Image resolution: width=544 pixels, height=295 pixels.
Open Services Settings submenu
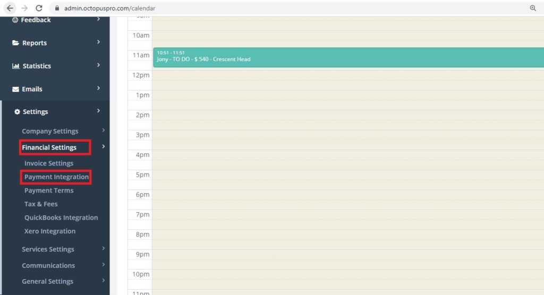(x=48, y=249)
